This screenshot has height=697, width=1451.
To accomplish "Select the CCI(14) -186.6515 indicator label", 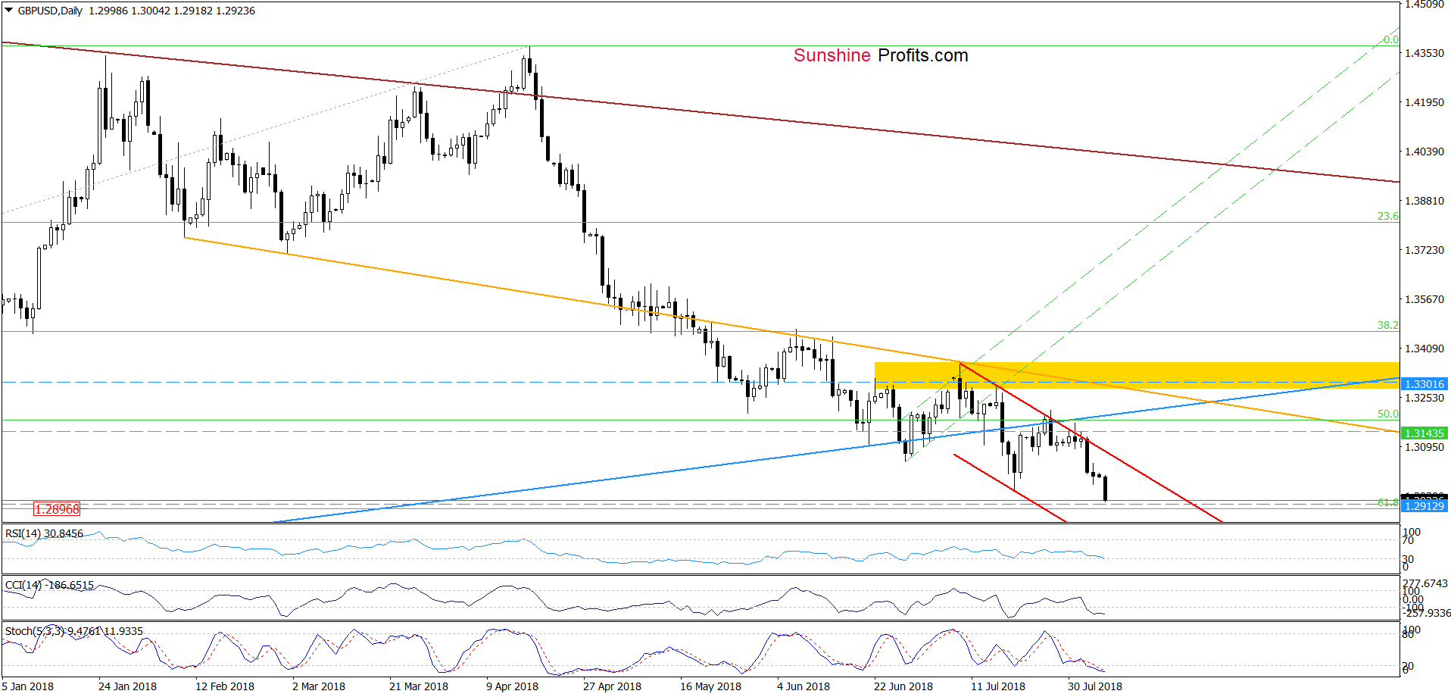I will click(x=50, y=585).
